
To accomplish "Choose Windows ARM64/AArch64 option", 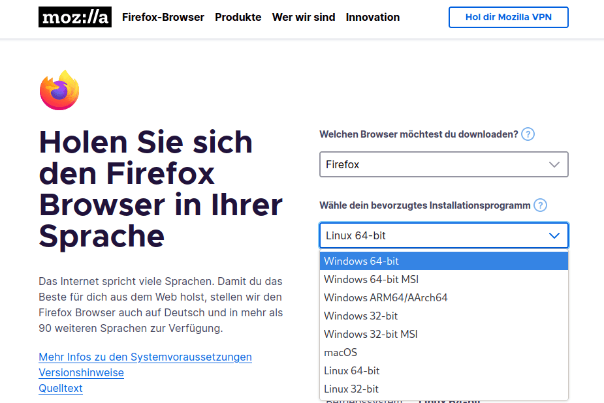I will point(444,297).
